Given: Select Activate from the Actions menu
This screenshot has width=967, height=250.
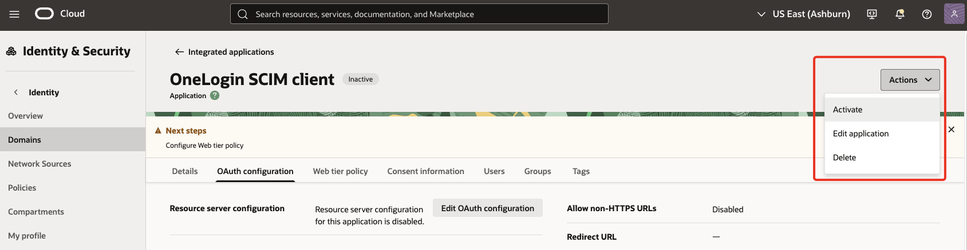Looking at the screenshot, I should [x=847, y=110].
